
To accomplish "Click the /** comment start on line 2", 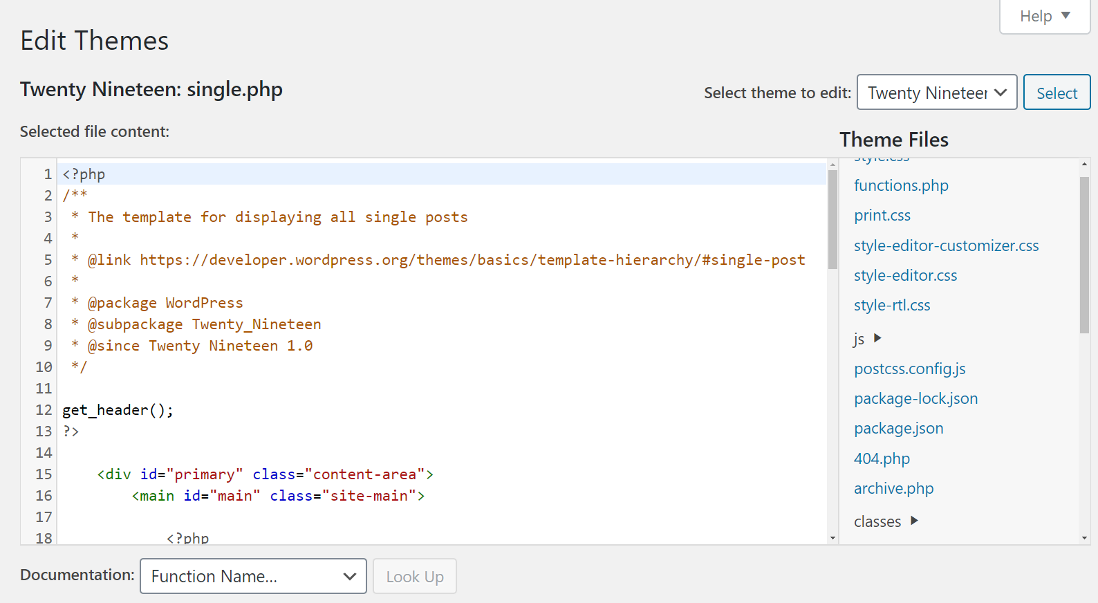I will (75, 196).
